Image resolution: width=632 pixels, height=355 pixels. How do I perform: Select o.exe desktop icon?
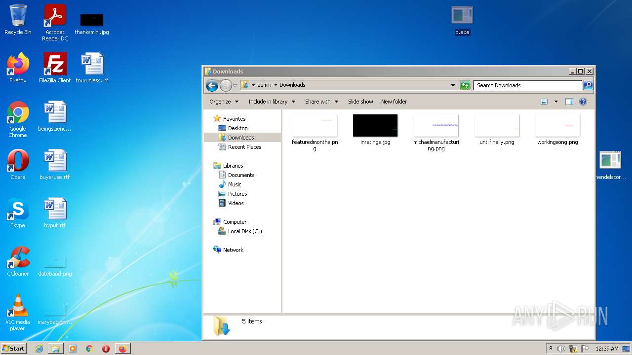462,20
